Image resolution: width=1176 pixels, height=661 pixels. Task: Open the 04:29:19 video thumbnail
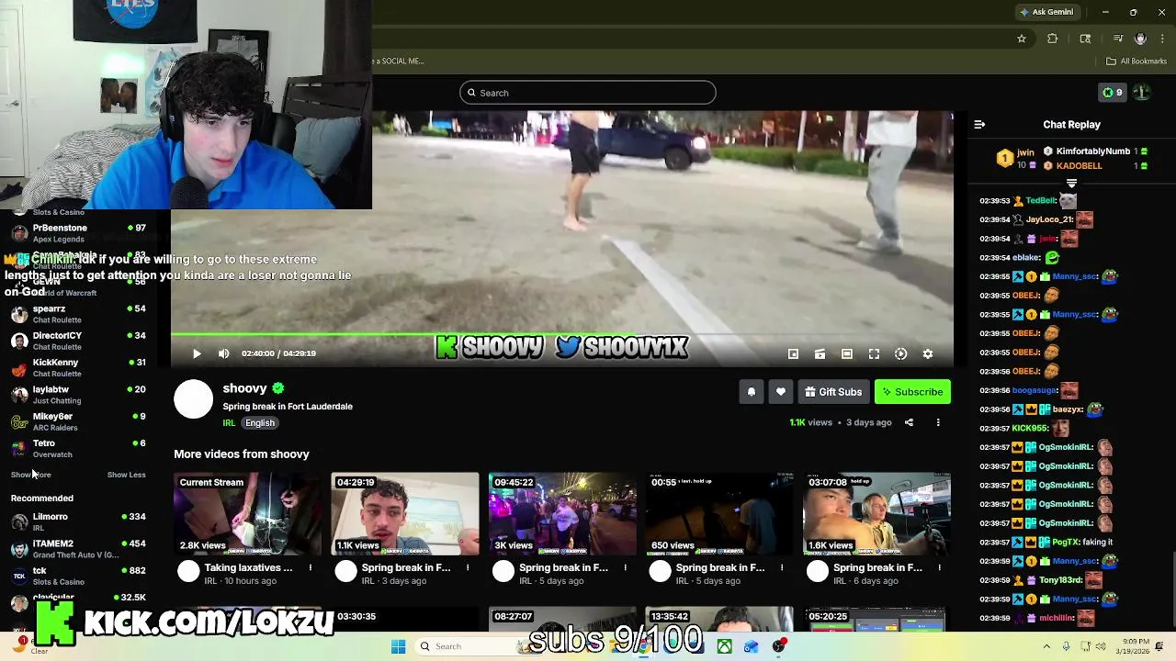click(405, 514)
